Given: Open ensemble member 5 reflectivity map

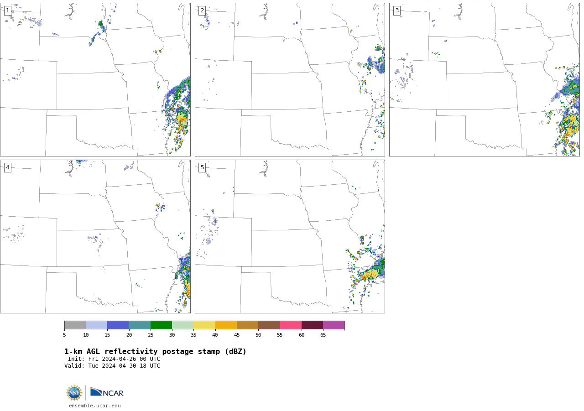Looking at the screenshot, I should coord(290,236).
